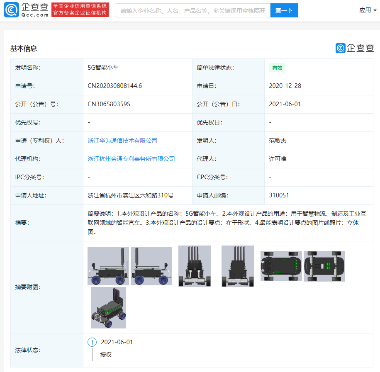Click the Qcc.com logo icon
This screenshot has height=372, width=380.
[x=11, y=10]
